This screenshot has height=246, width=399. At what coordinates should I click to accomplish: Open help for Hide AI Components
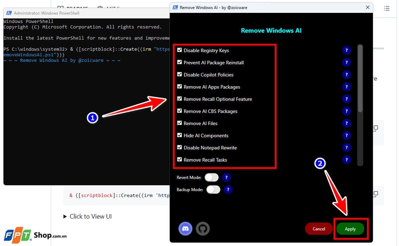[x=346, y=135]
